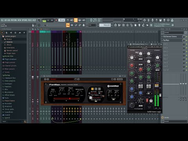
Task: Select Generators in the Browser tree
Action: [11, 48]
